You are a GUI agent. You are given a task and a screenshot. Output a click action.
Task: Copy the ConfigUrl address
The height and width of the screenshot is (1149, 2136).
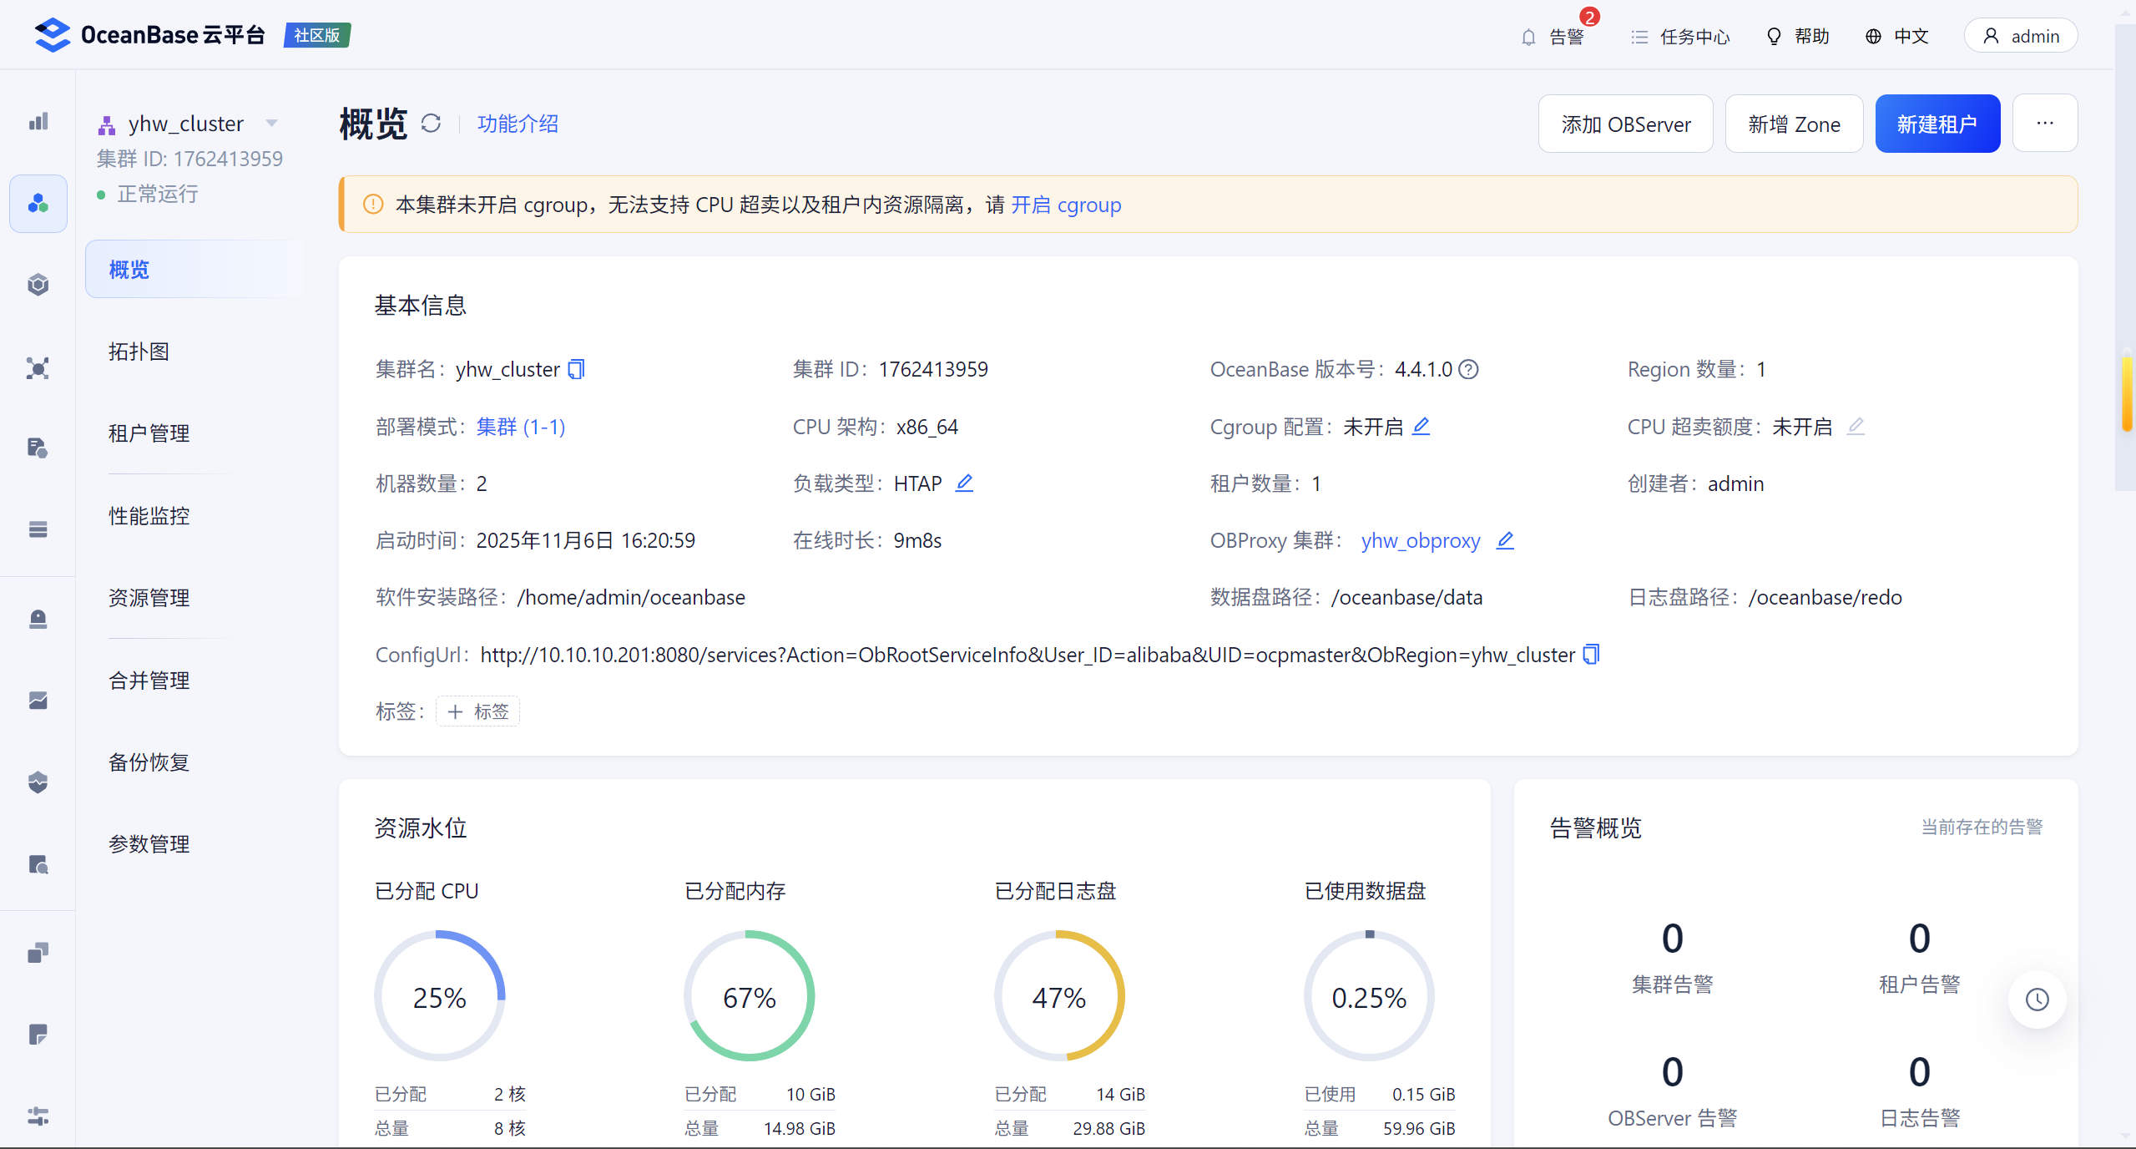1591,655
